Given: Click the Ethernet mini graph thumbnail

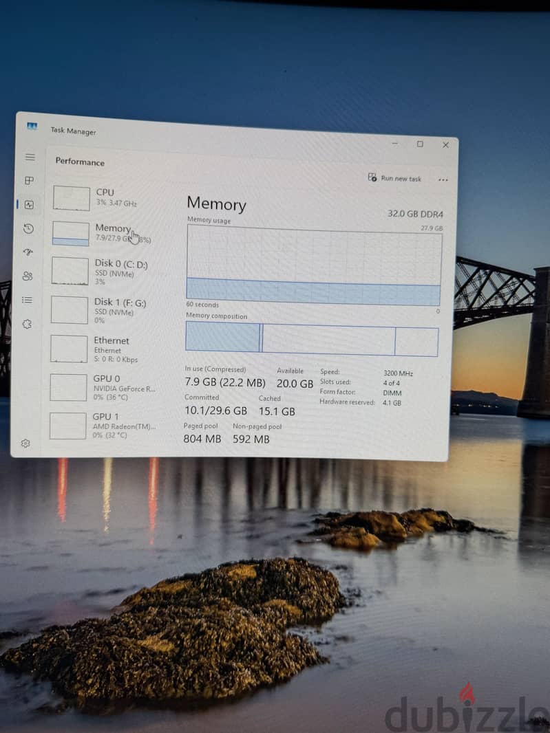Looking at the screenshot, I should coord(69,349).
